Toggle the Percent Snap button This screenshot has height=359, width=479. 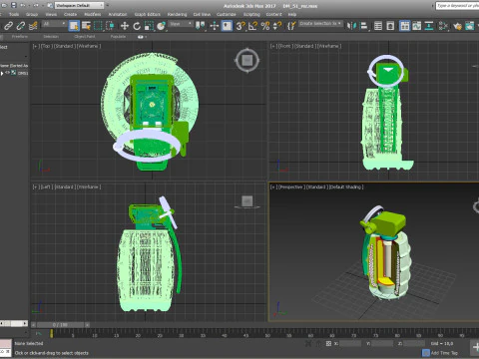click(265, 26)
